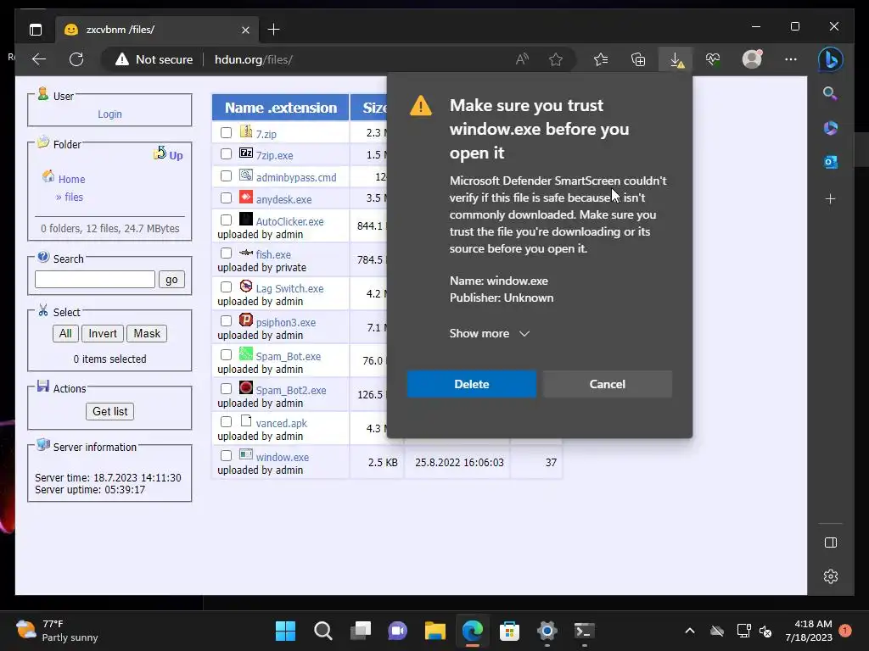Expand Show more in SmartScreen dialog
This screenshot has width=869, height=651.
pyautogui.click(x=490, y=333)
